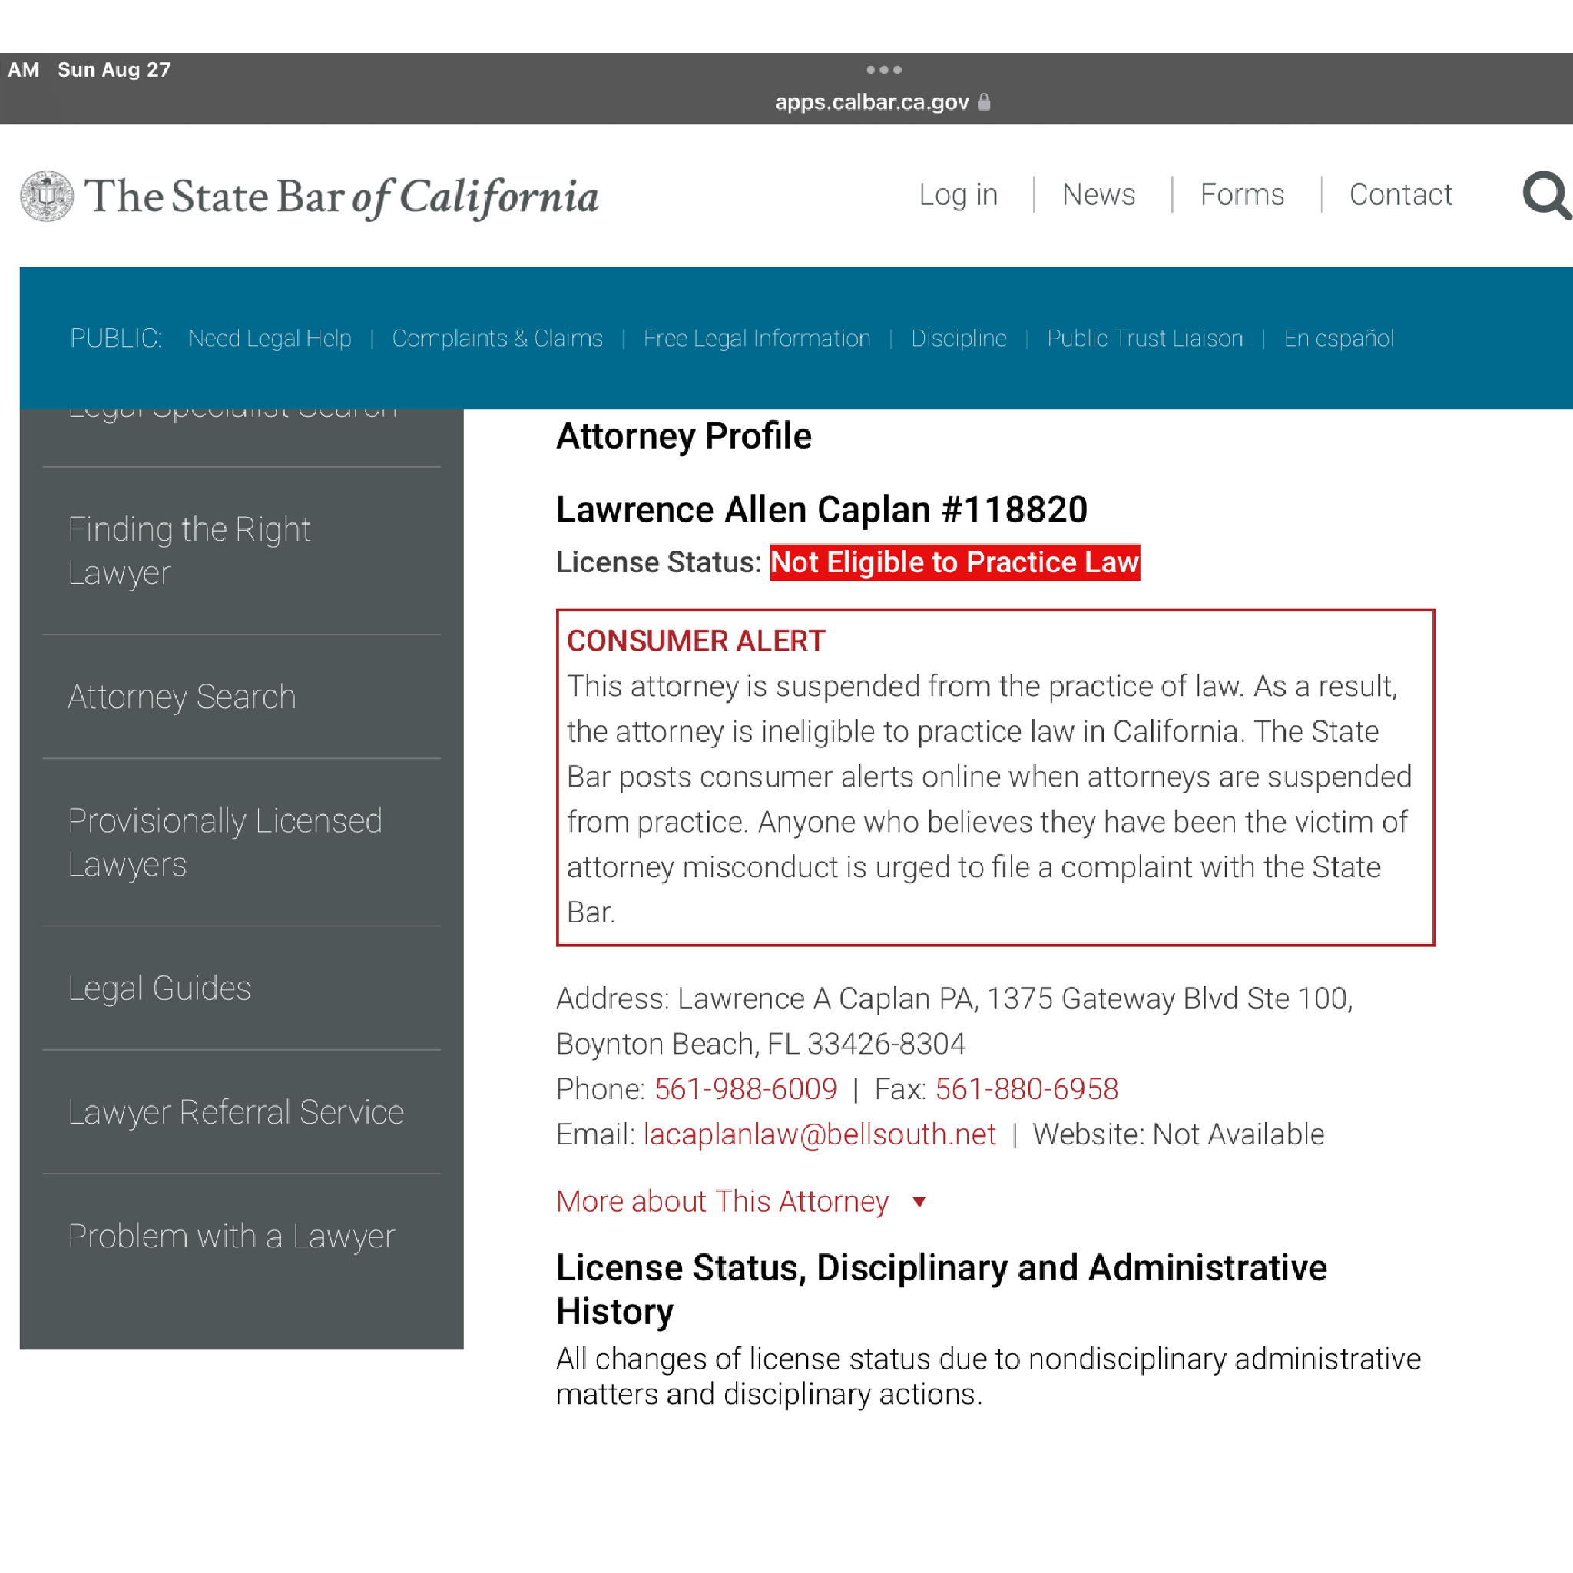This screenshot has width=1573, height=1573.
Task: Click the CONSUMER ALERT heading
Action: [x=696, y=641]
